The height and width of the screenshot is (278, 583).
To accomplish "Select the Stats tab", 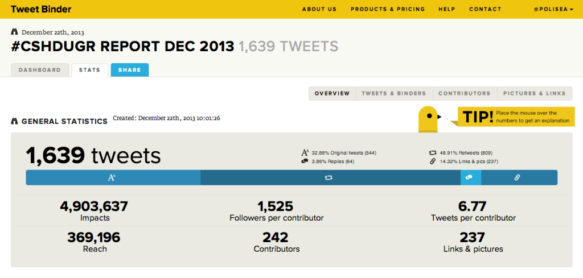I will pyautogui.click(x=89, y=70).
